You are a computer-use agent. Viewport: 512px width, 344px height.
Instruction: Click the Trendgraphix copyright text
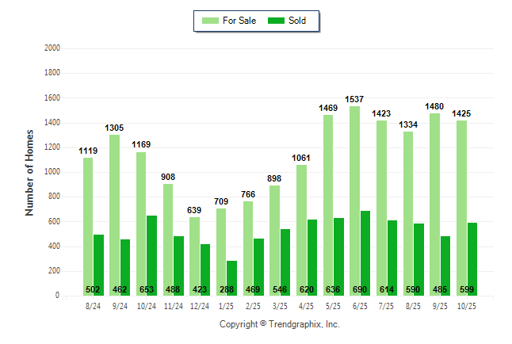(279, 325)
